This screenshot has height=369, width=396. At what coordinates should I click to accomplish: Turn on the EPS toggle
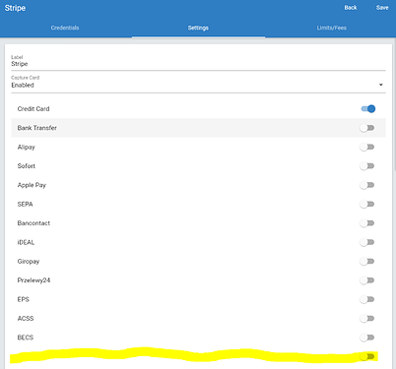pyautogui.click(x=366, y=299)
